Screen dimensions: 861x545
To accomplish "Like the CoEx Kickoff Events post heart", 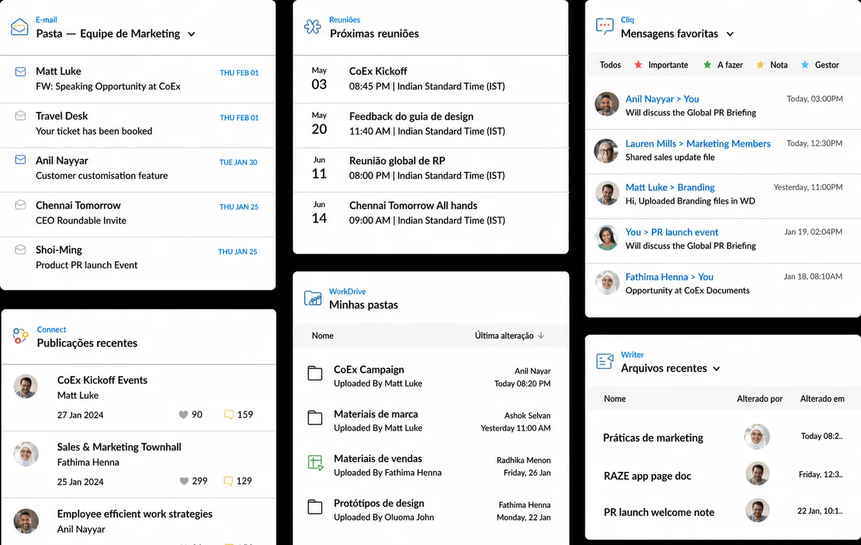I will (x=184, y=414).
